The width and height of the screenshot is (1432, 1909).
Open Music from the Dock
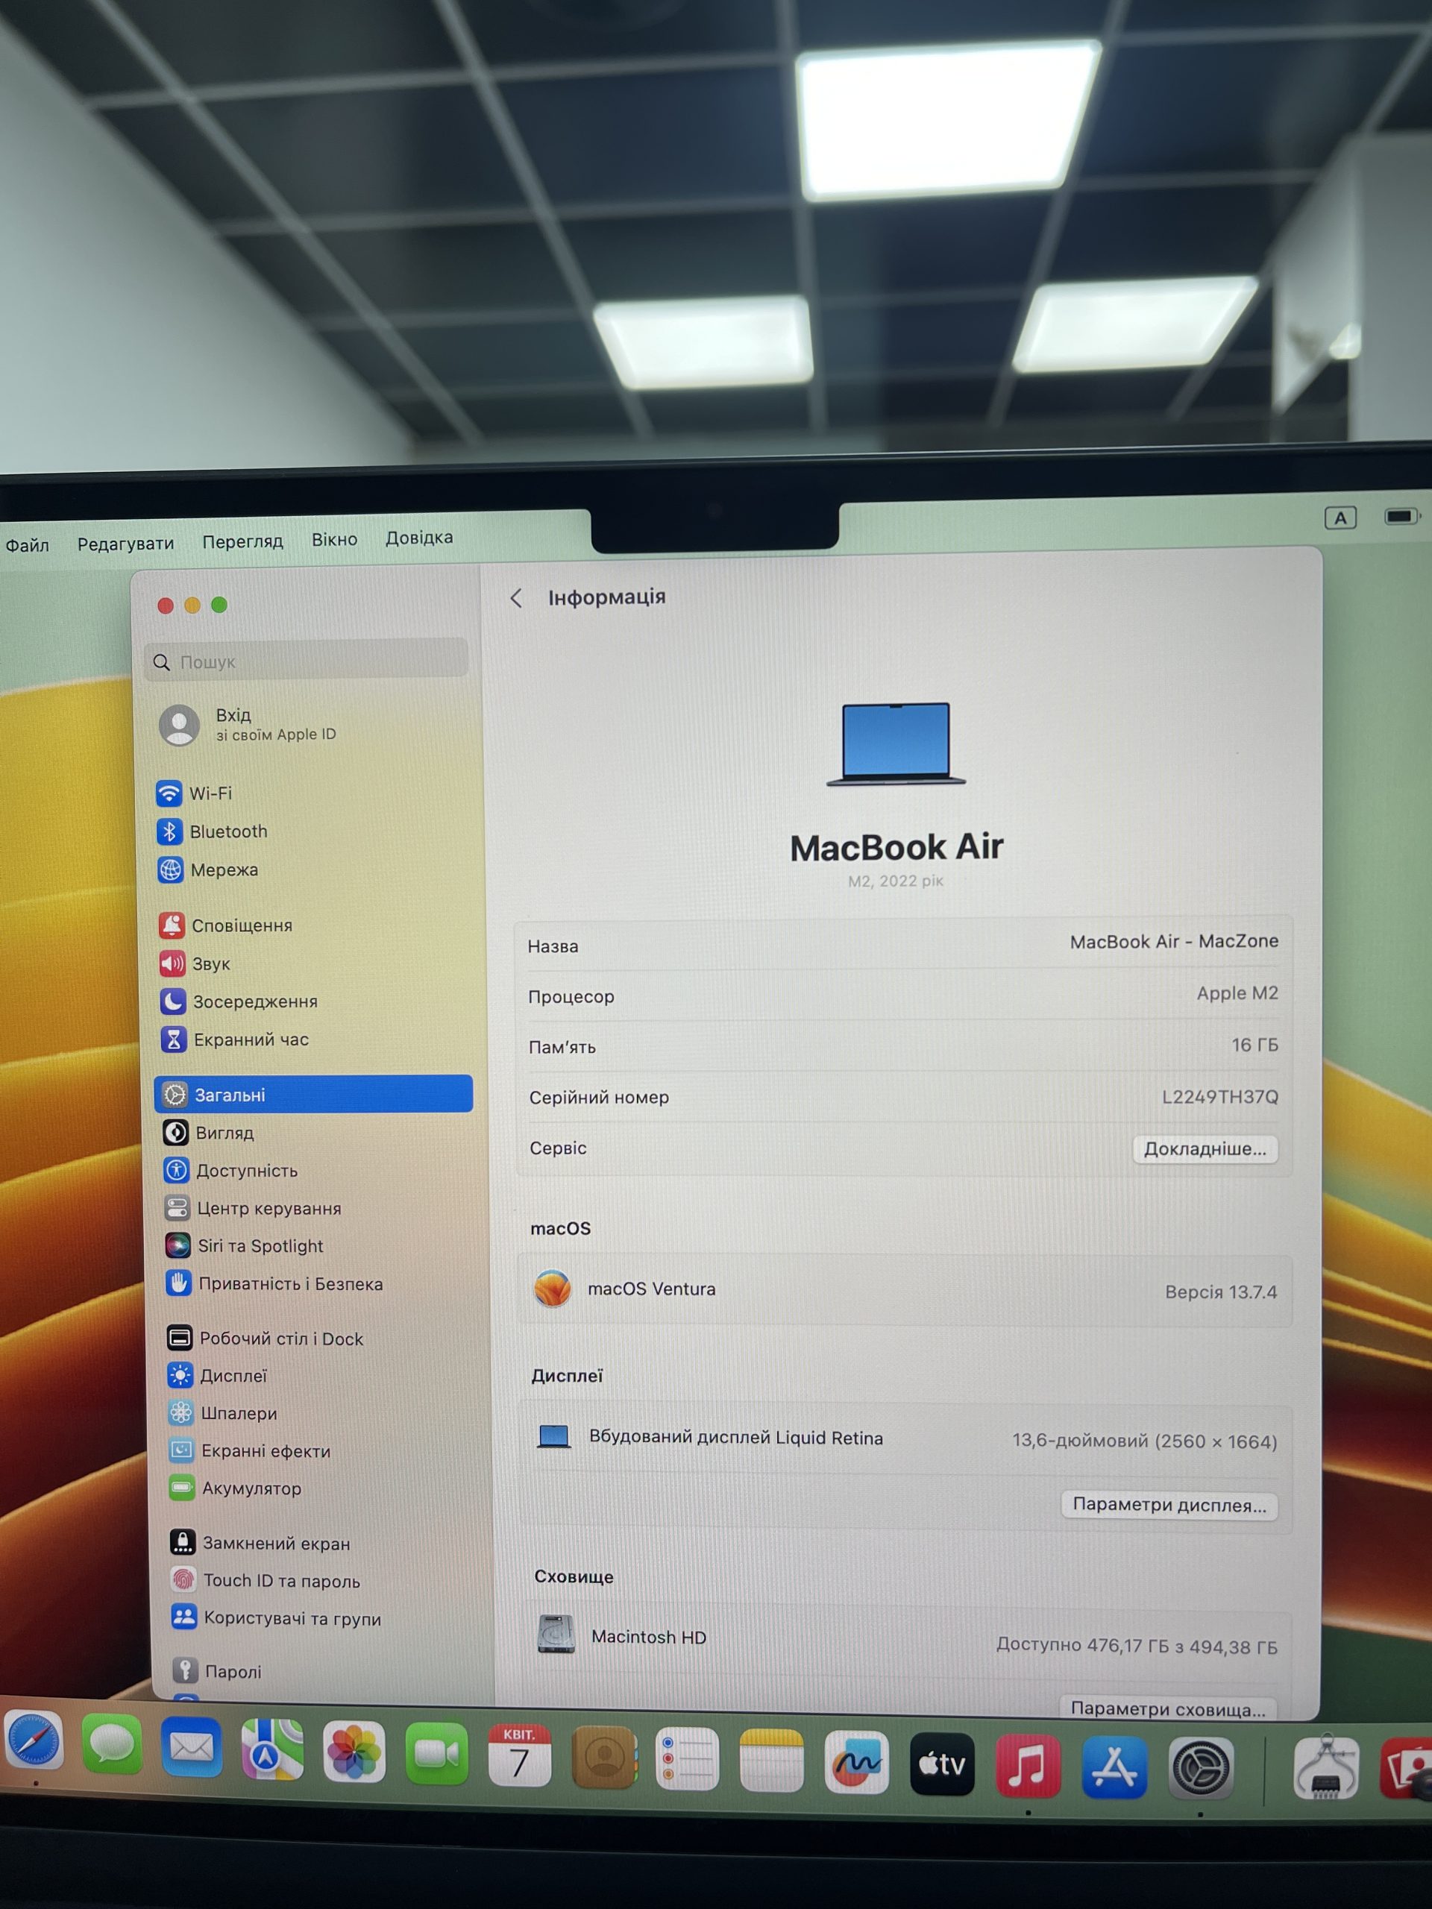click(x=1027, y=1766)
